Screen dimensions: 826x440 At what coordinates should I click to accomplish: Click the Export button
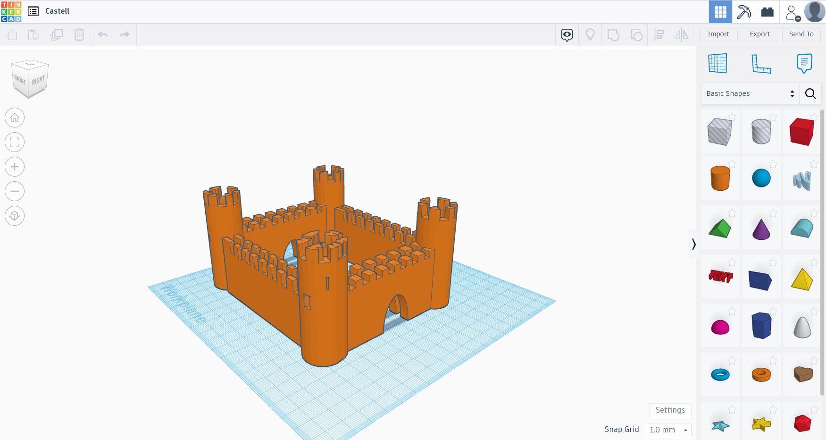(x=759, y=34)
